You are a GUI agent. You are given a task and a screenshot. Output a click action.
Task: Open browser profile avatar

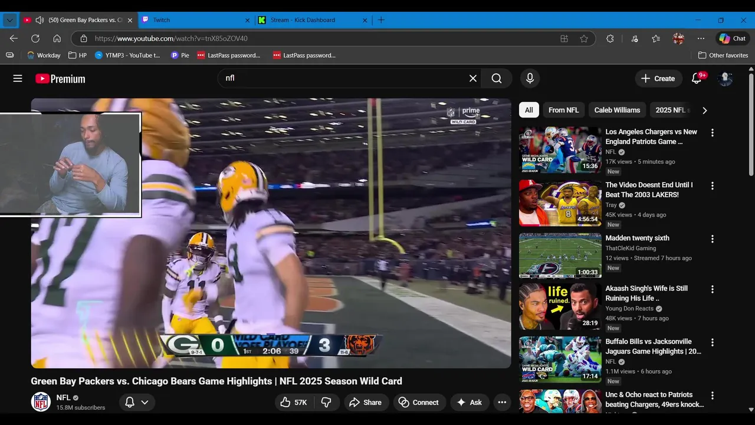click(678, 38)
